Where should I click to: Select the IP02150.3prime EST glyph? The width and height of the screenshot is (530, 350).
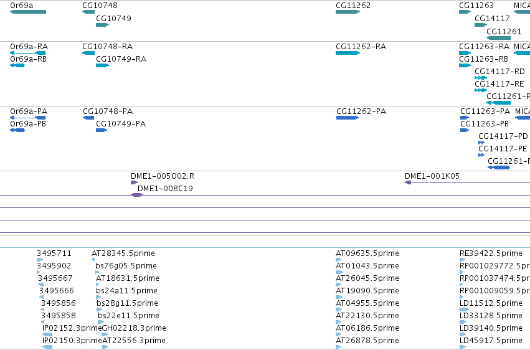47,347
